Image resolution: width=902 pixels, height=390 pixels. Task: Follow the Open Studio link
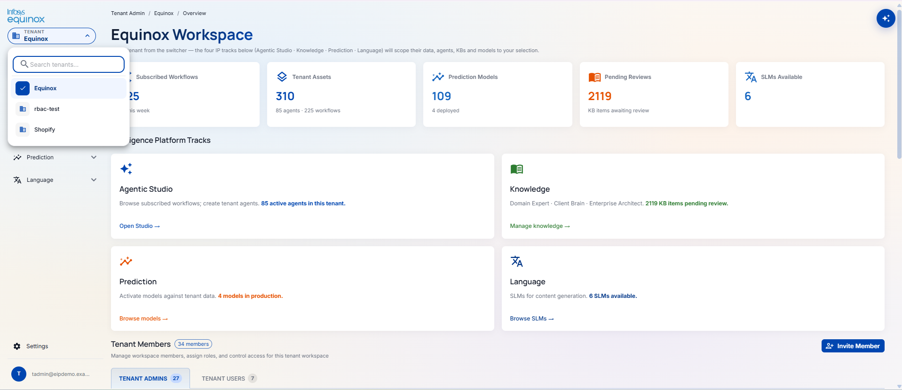click(140, 226)
